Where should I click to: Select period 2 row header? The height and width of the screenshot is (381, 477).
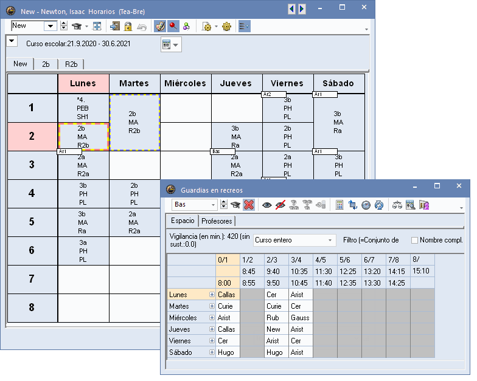[x=32, y=136]
